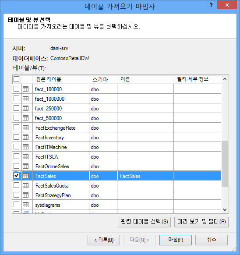Viewport: 240px width, 255px height.
Task: Close the wizard dialog window
Action: [227, 5]
